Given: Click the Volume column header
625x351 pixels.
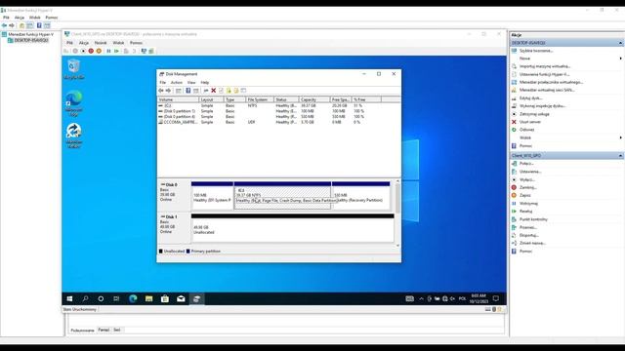Looking at the screenshot, I should pos(178,99).
